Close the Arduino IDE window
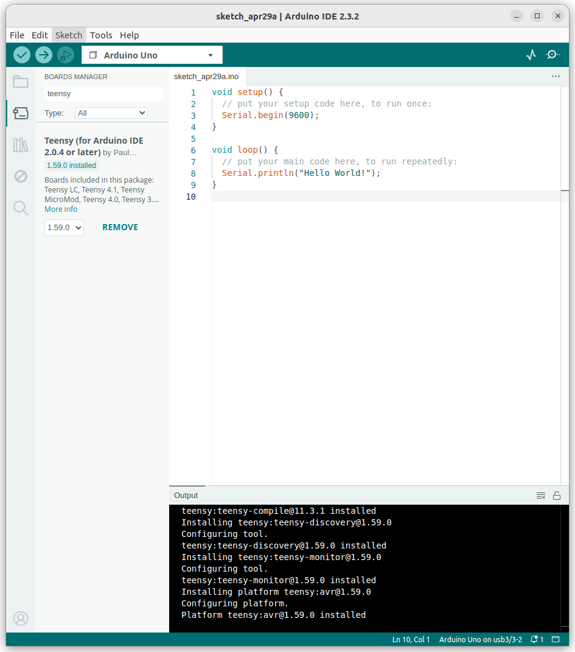Viewport: 575px width, 652px height. click(x=558, y=16)
